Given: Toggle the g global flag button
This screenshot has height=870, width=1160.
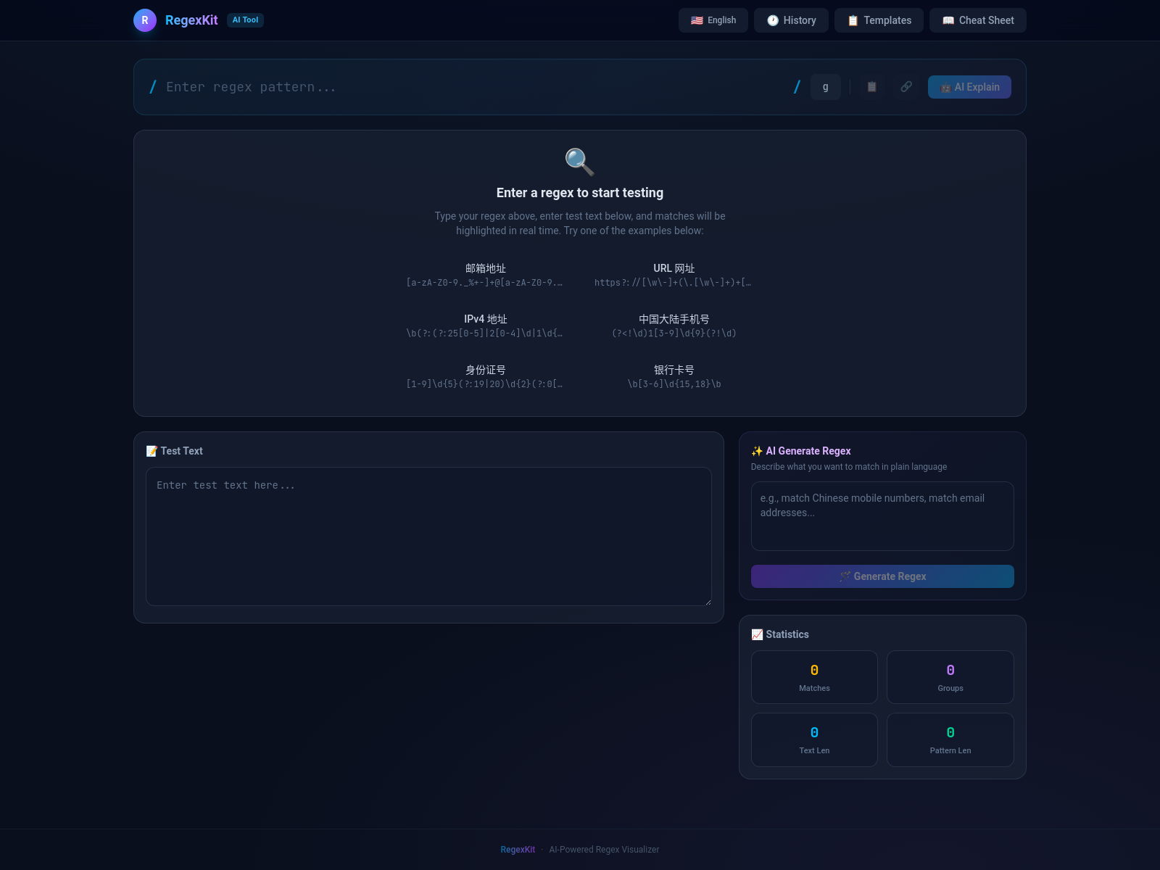Looking at the screenshot, I should click(825, 87).
